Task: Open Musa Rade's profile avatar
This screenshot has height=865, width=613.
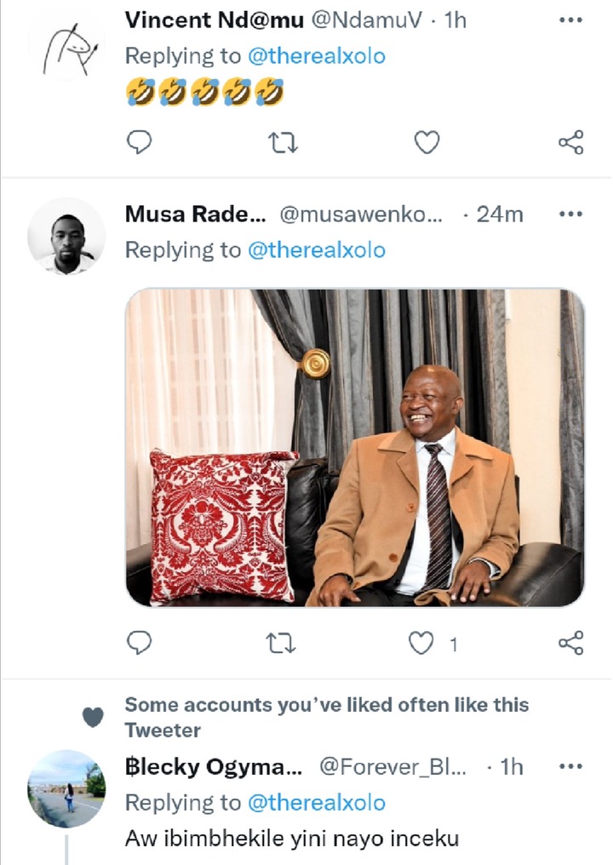Action: click(x=66, y=237)
